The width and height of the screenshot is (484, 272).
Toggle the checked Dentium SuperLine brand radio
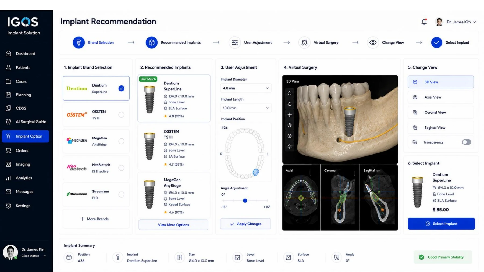click(122, 88)
